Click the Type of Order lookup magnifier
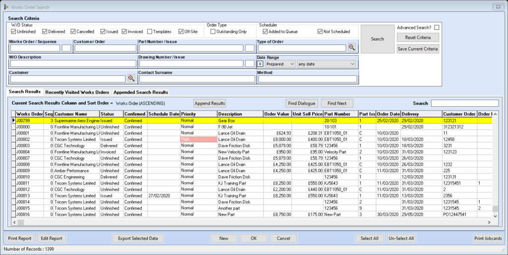The image size is (508, 255). tap(352, 48)
